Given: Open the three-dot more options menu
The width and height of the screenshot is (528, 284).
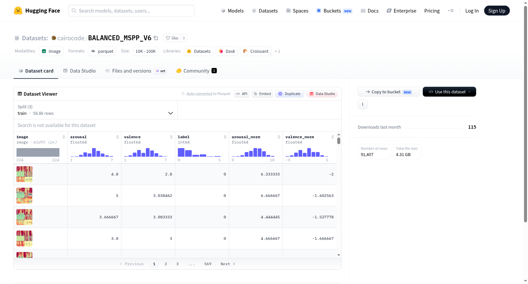Looking at the screenshot, I should [x=363, y=104].
